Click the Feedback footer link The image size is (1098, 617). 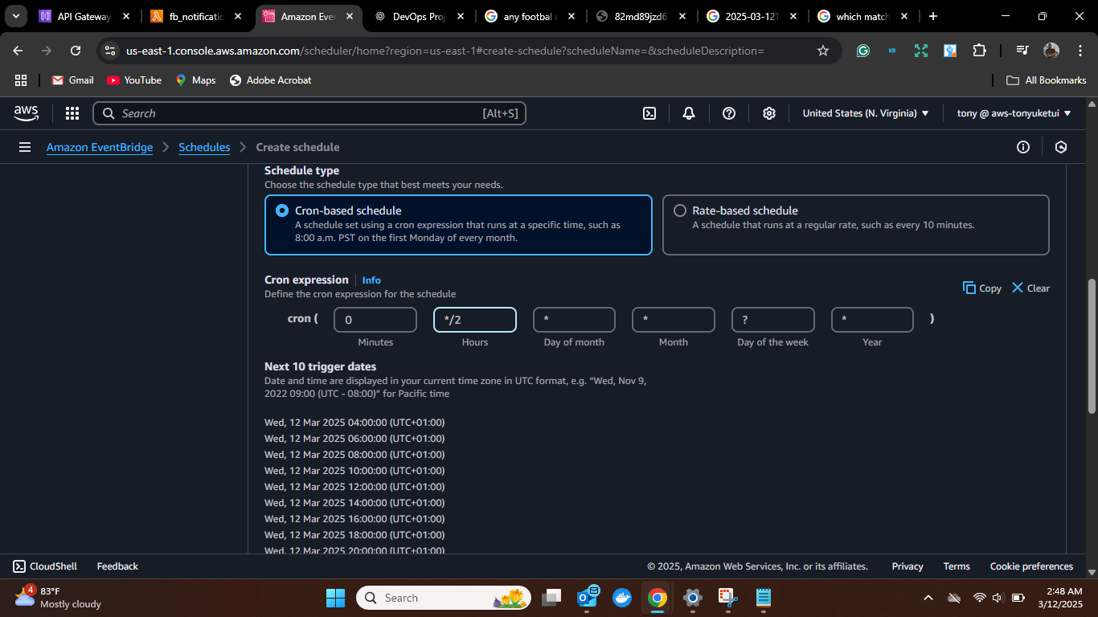(x=117, y=566)
